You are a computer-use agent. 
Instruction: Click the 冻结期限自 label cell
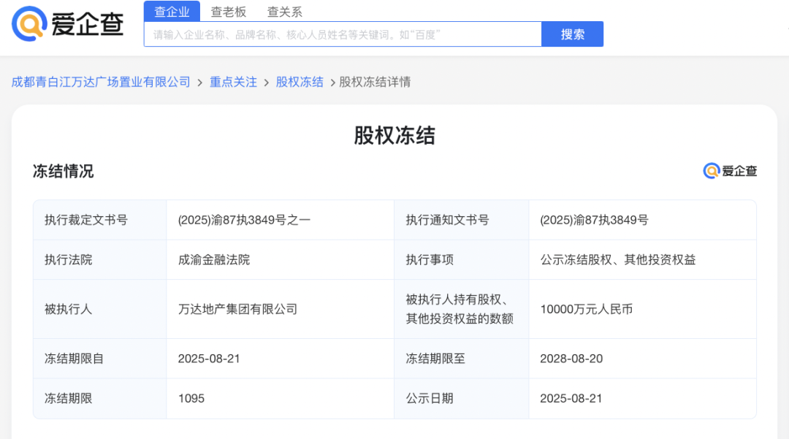click(x=99, y=359)
